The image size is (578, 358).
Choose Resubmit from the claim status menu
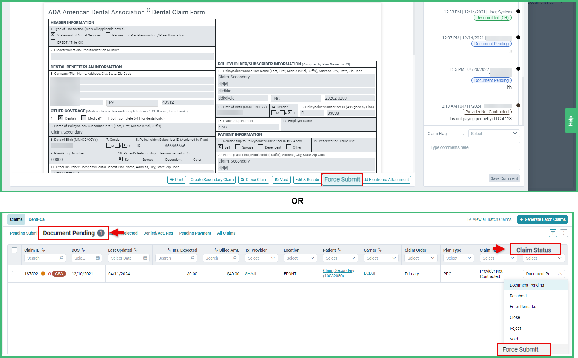click(518, 296)
